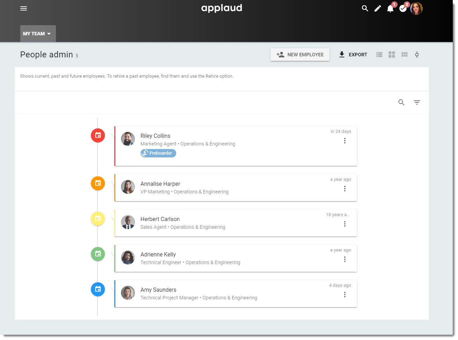Screen dimensions: 458x340
Task: Open the filter icon above the employee list
Action: 417,102
